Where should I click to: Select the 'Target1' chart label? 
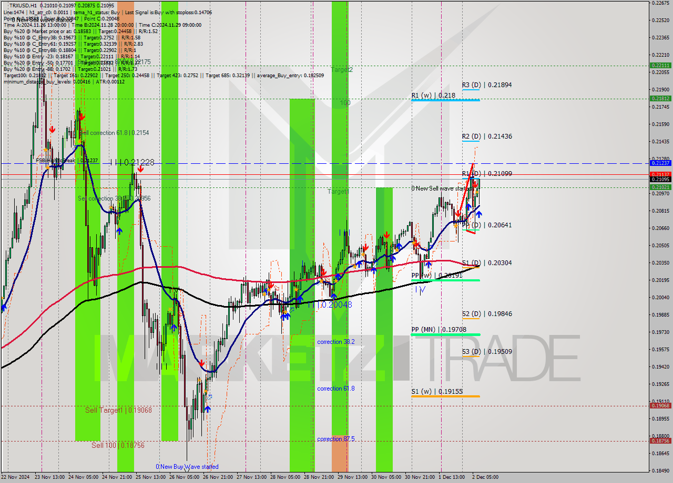pyautogui.click(x=338, y=191)
